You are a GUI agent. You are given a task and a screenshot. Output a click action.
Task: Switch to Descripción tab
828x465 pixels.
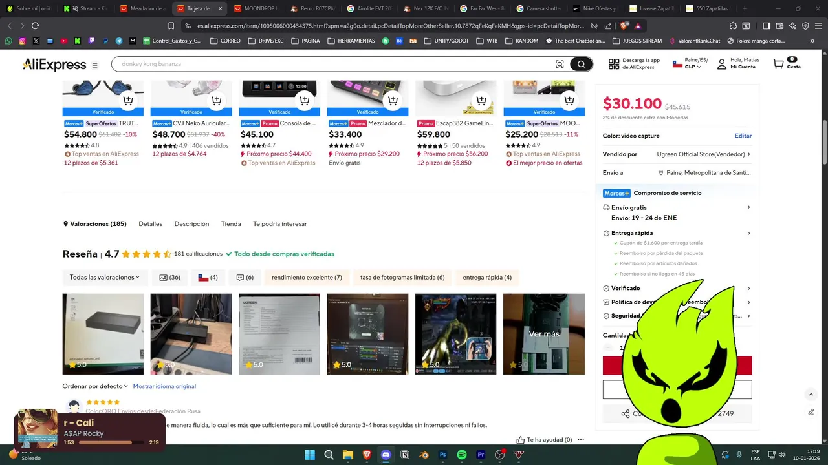coord(191,224)
